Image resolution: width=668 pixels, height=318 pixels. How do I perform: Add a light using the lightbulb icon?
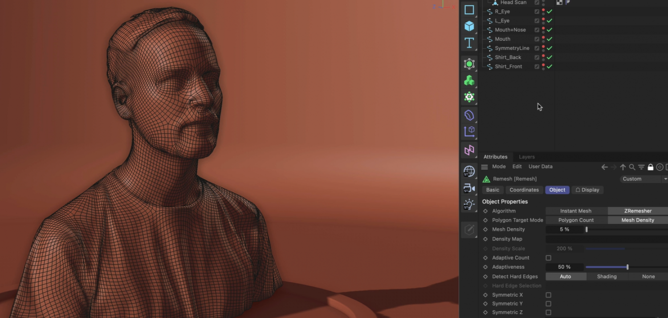[469, 205]
